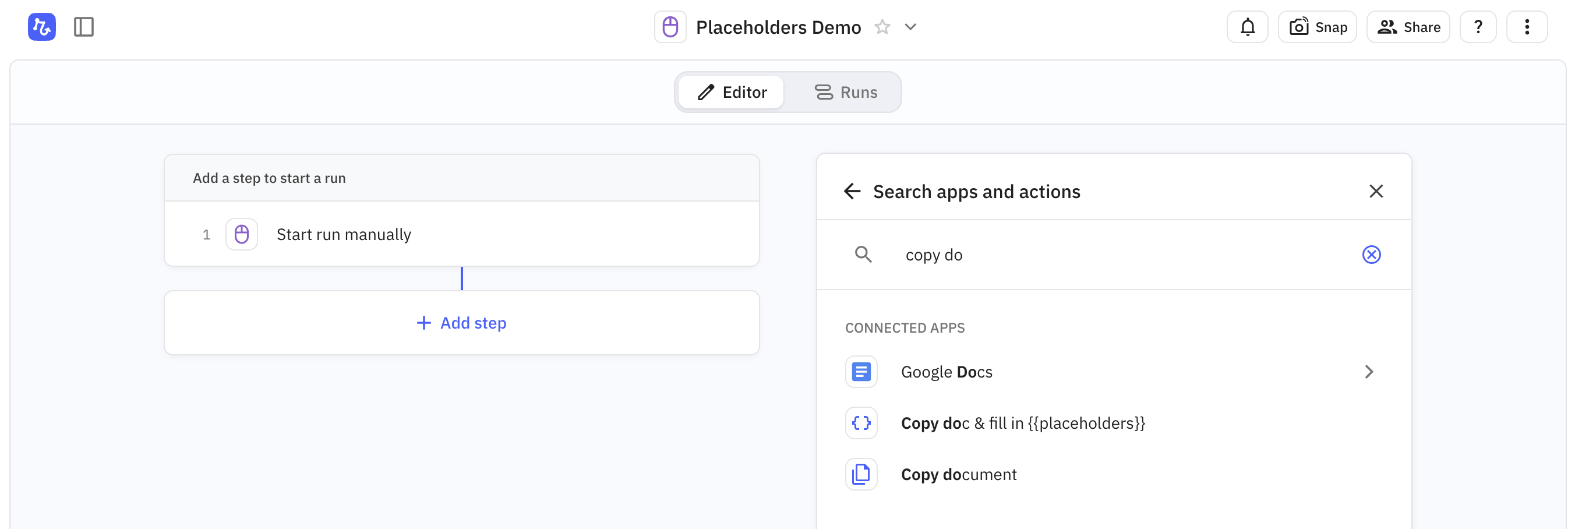Open the three-dot more options menu
Image resolution: width=1575 pixels, height=529 pixels.
1527,27
